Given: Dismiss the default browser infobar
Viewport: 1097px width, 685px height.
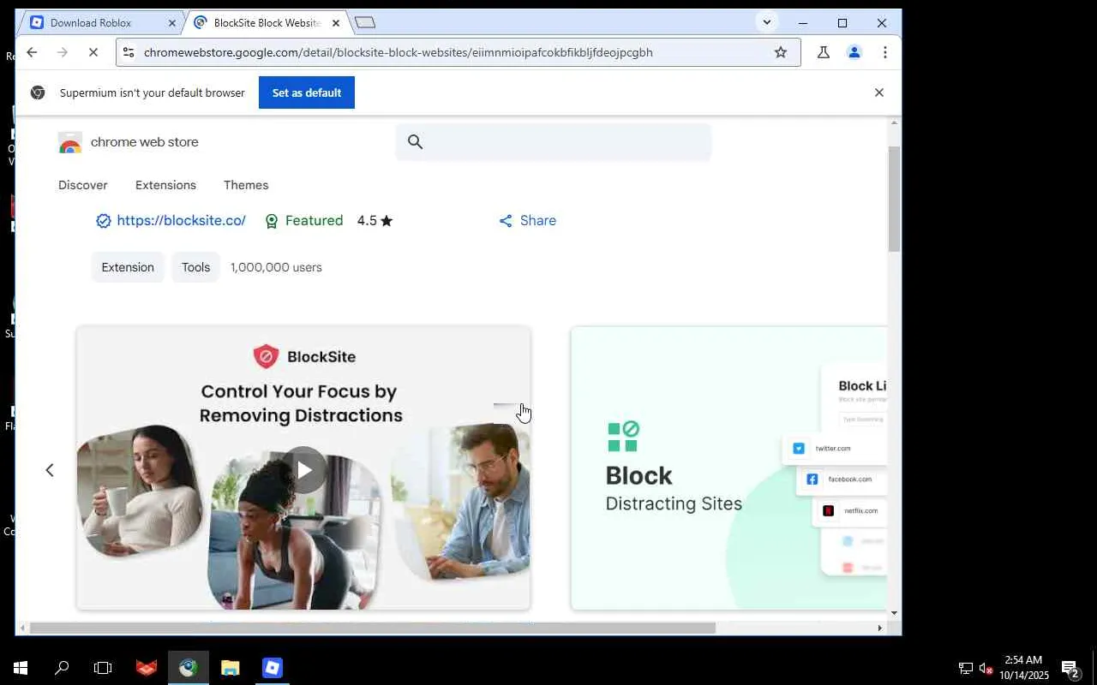Looking at the screenshot, I should (x=878, y=92).
